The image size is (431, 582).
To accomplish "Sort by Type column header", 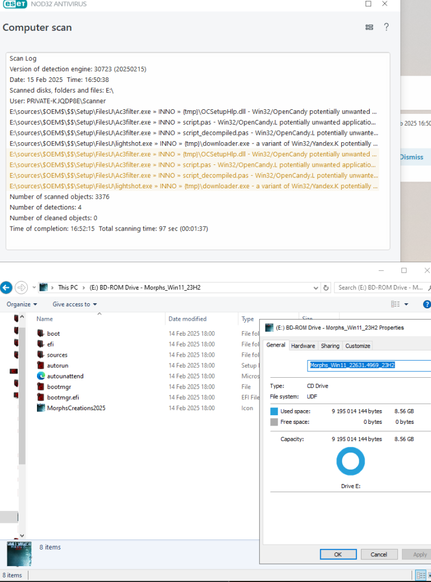I will pyautogui.click(x=247, y=319).
